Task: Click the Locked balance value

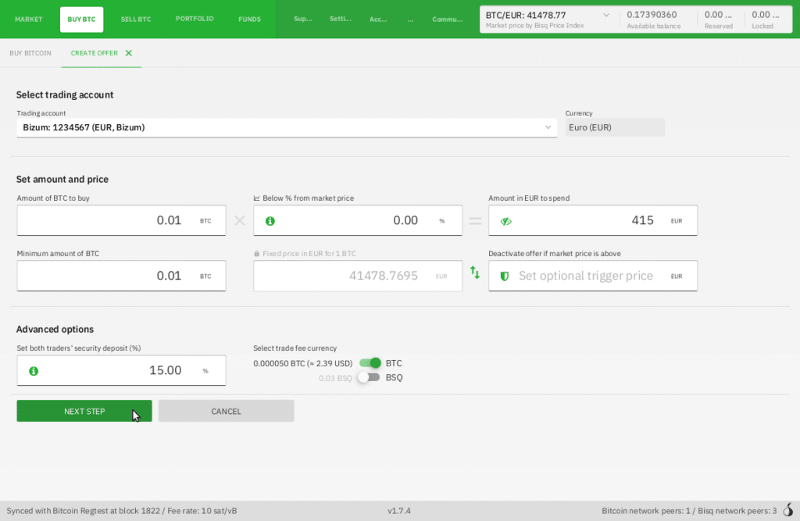Action: [x=766, y=15]
